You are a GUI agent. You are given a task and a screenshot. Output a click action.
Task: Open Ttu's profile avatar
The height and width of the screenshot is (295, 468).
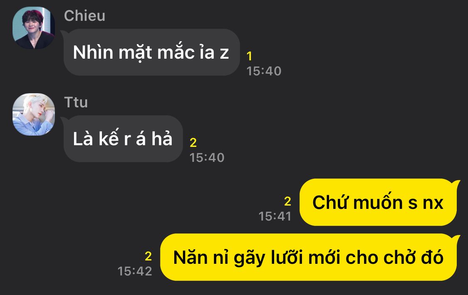pyautogui.click(x=34, y=114)
